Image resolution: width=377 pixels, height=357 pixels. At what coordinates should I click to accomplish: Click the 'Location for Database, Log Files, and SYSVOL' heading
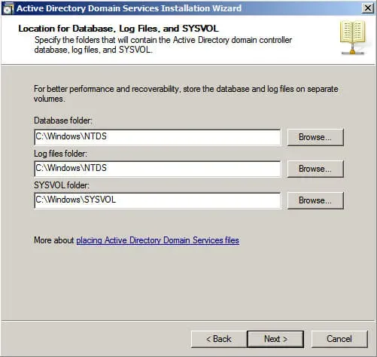click(118, 29)
